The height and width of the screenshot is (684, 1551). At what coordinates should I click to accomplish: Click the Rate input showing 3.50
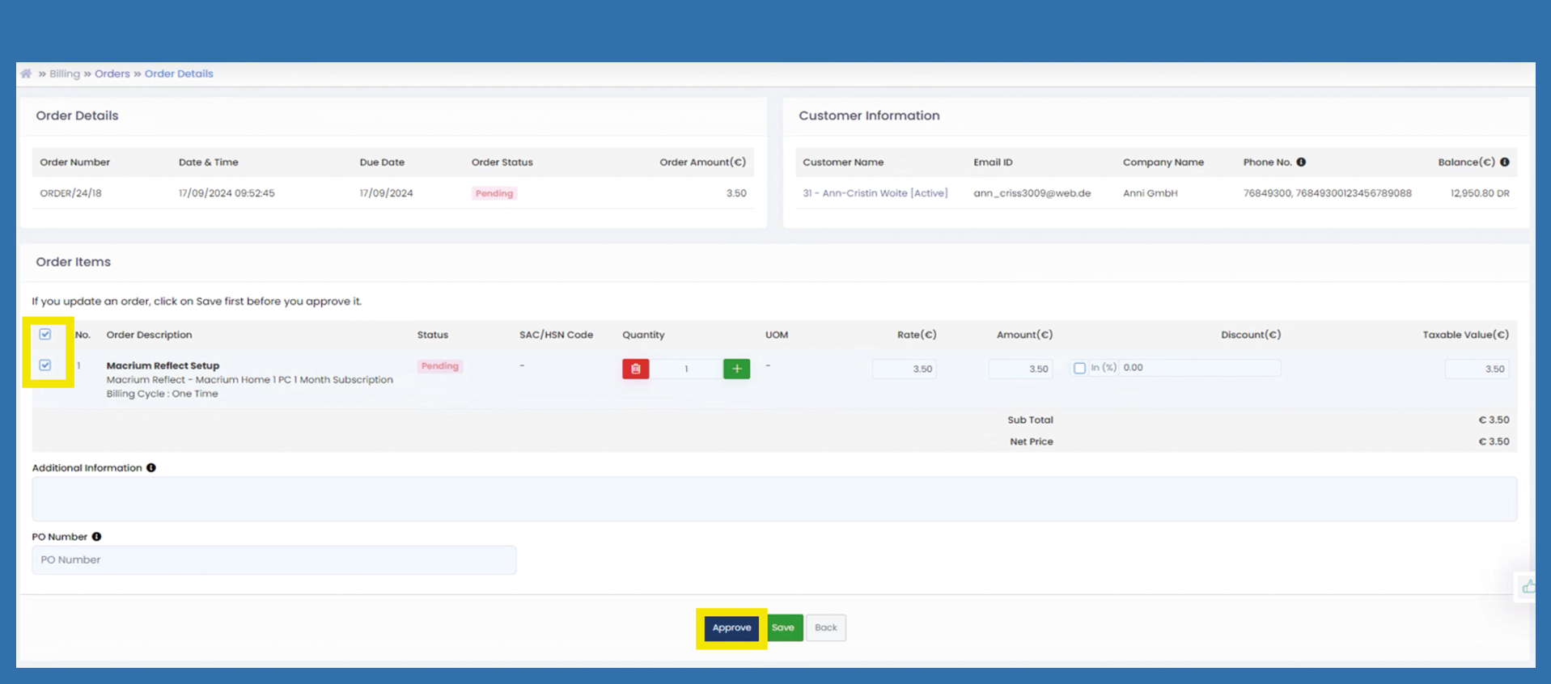904,369
